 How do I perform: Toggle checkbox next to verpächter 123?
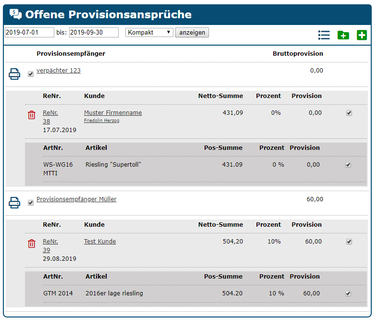(x=31, y=74)
